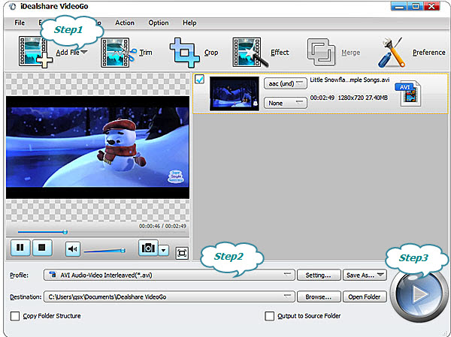Select the Crop tool icon
The width and height of the screenshot is (451, 337).
click(185, 53)
